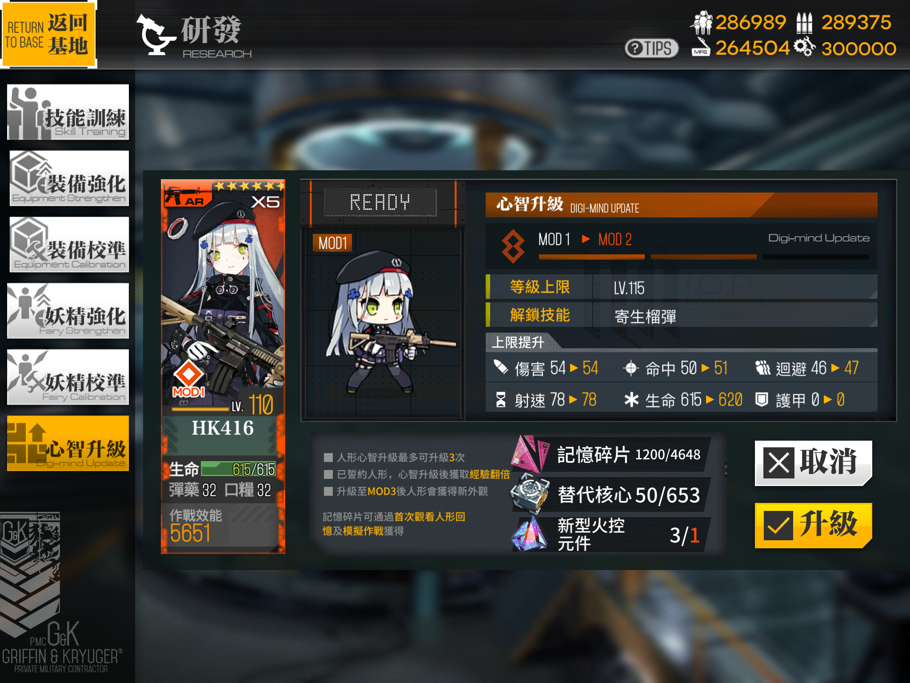Image resolution: width=910 pixels, height=683 pixels.
Task: Open the Fairy Calibration menu
Action: pyautogui.click(x=68, y=377)
